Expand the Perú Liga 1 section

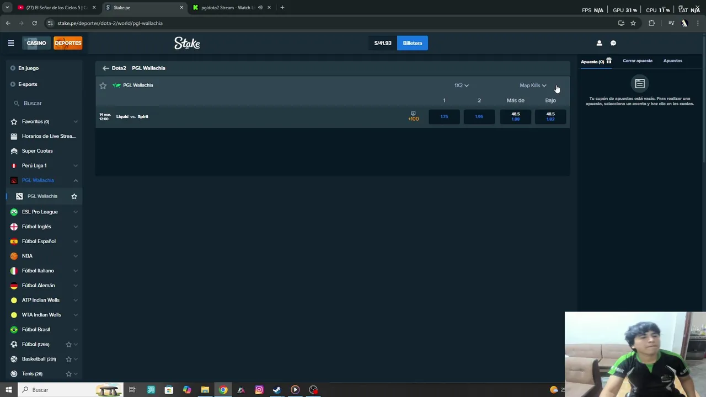pos(76,165)
